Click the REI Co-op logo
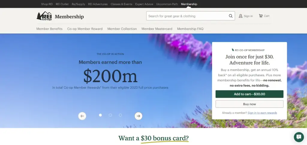The image size is (307, 145). tap(44, 16)
